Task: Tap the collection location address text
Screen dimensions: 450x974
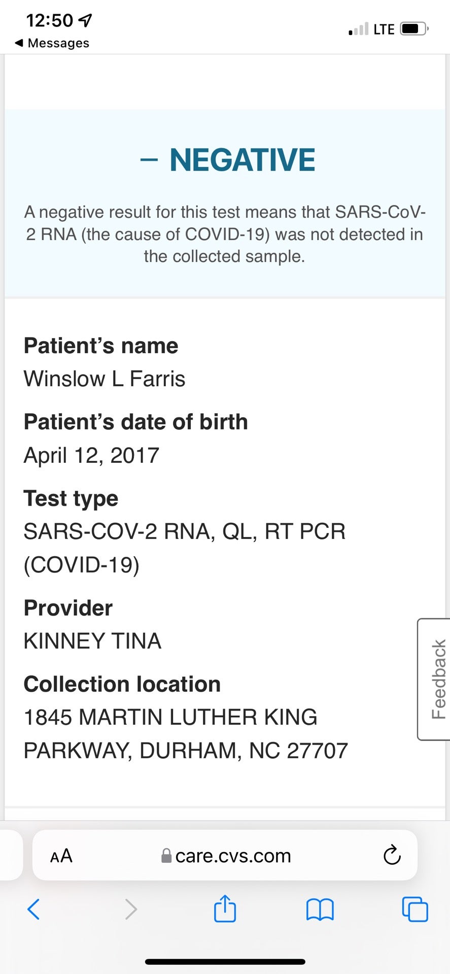Action: tap(186, 734)
